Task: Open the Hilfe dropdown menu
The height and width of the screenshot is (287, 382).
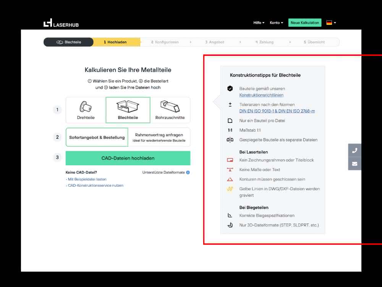Action: 259,23
